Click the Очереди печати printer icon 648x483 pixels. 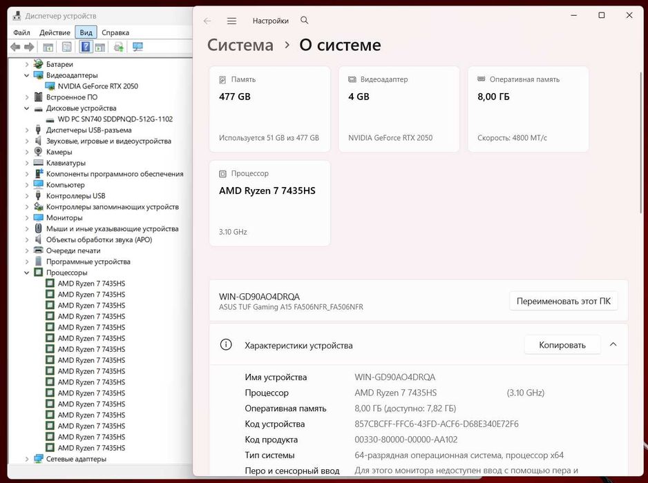[x=39, y=250]
